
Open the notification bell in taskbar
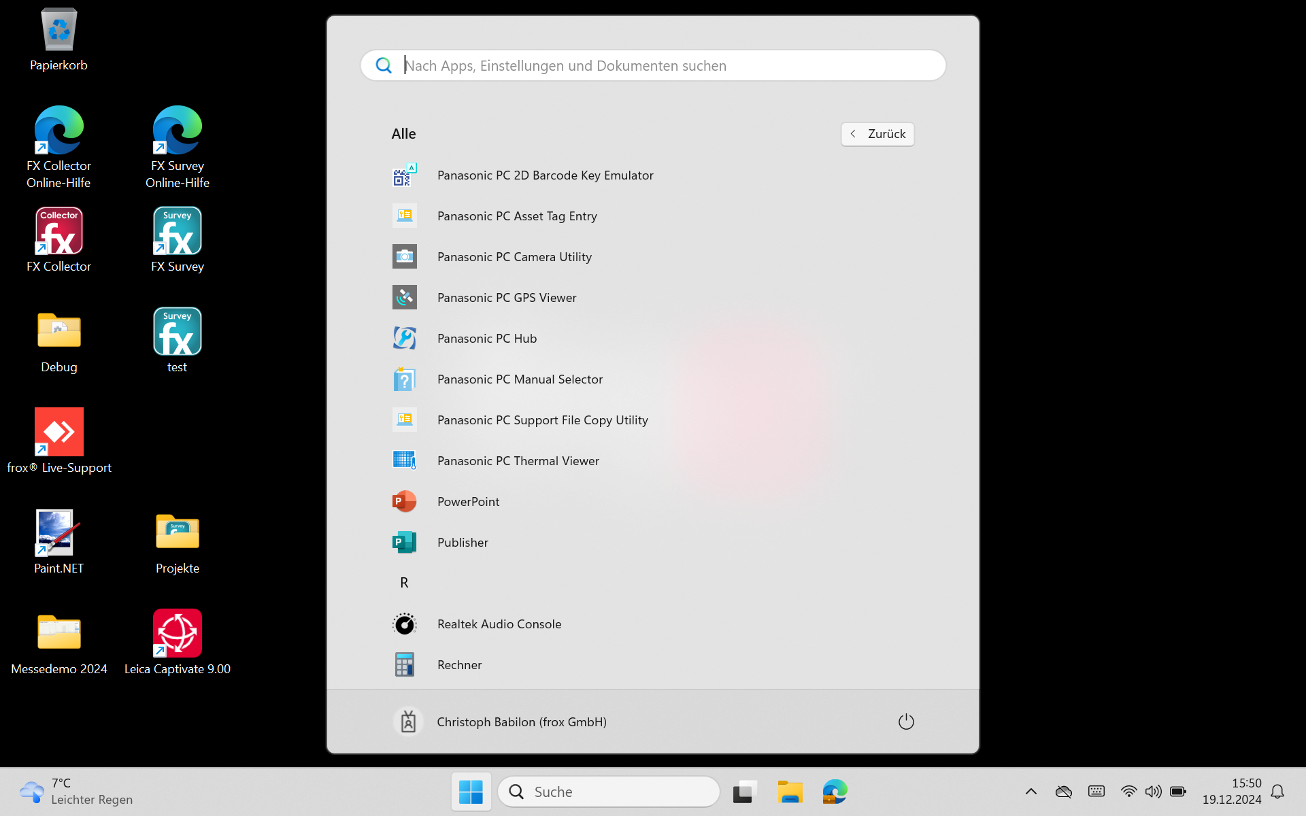pos(1277,792)
